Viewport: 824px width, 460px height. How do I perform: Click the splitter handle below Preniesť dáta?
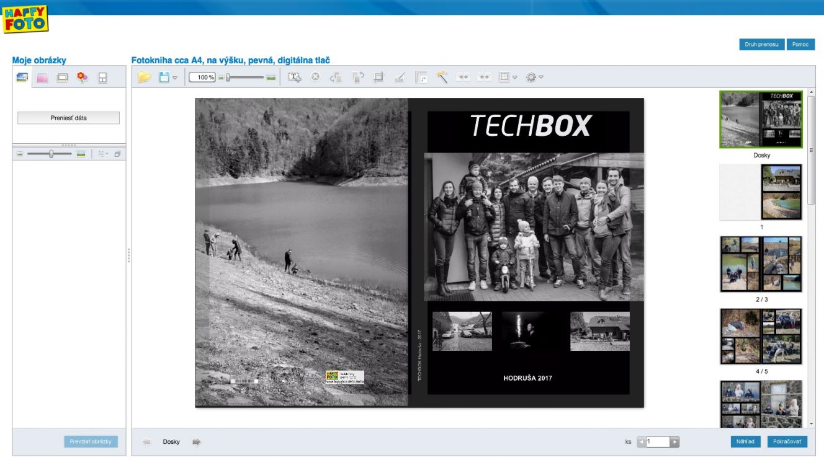tap(68, 145)
